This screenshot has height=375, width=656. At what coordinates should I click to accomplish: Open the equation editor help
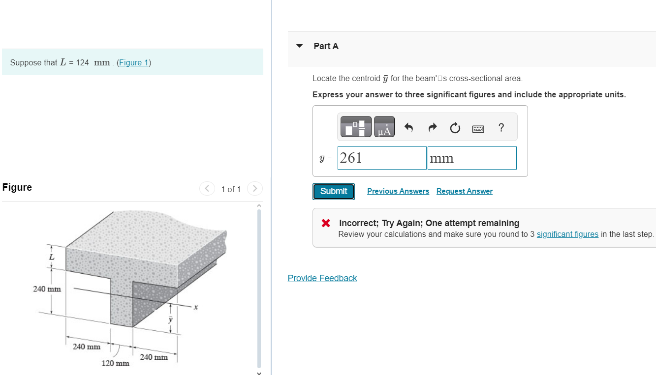click(501, 127)
